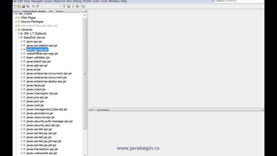Click the Build Project hammer icon
The width and height of the screenshot is (277, 156).
(x=64, y=6)
